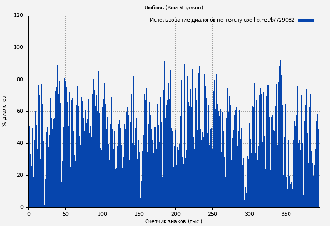Click the legend text mentioning coollib.net/b/729082

[222, 20]
